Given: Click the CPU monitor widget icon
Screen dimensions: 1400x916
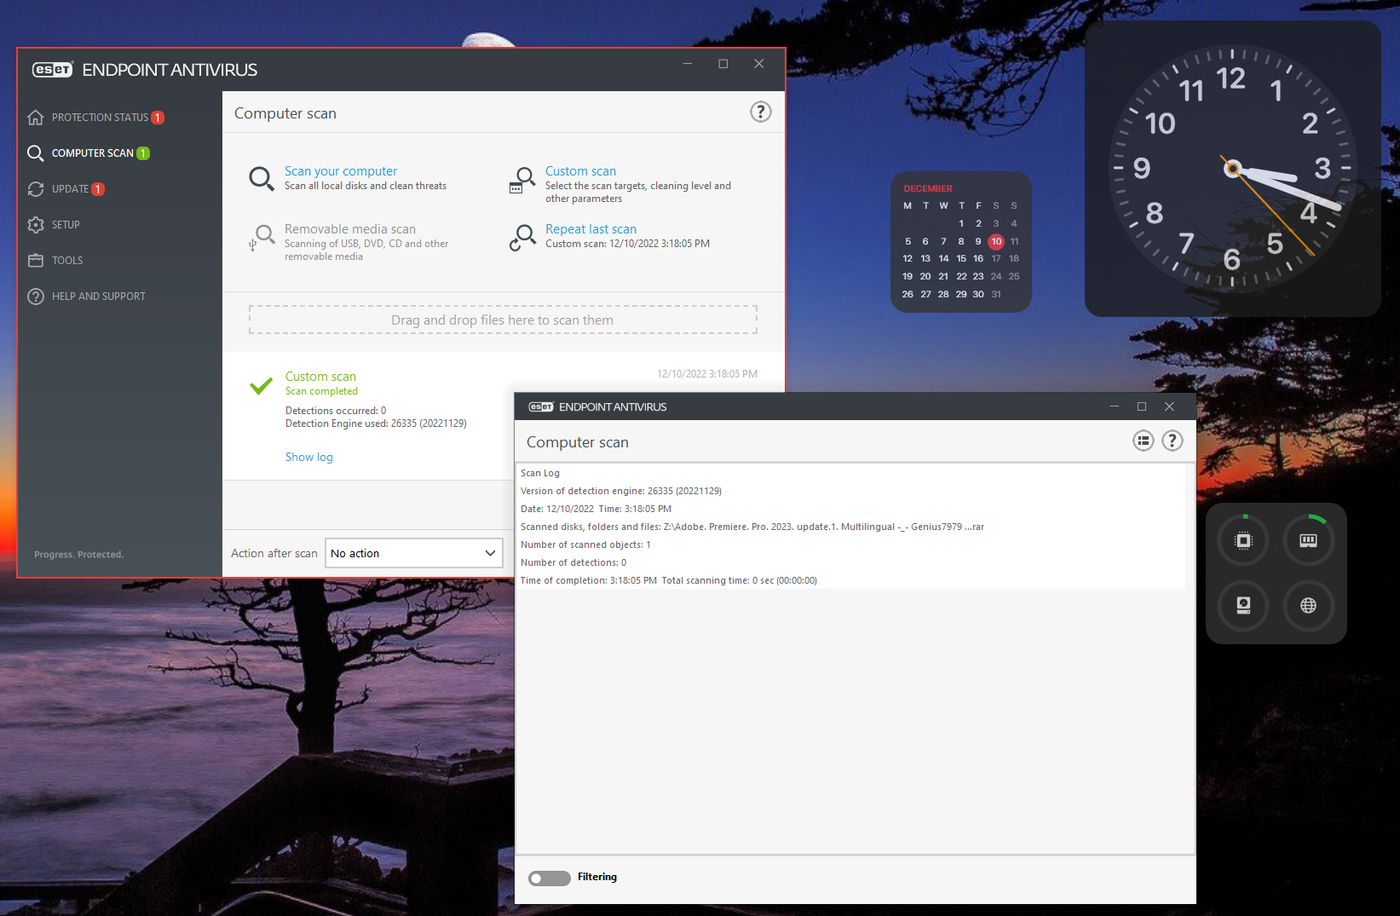Looking at the screenshot, I should pyautogui.click(x=1243, y=540).
